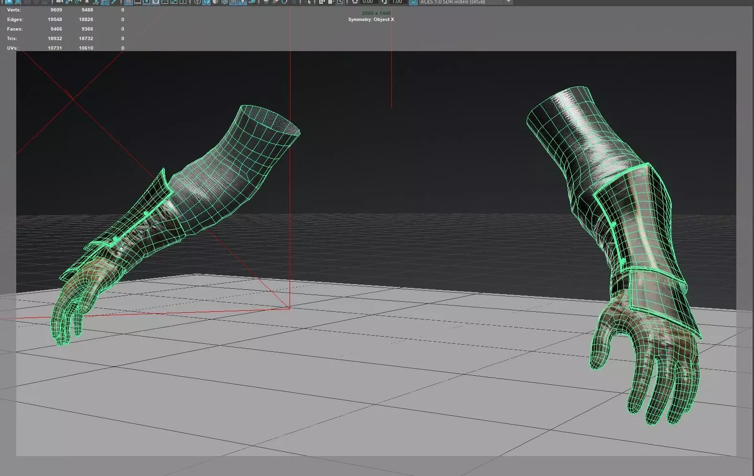Toggle the field chart overlay icon

coord(164,2)
